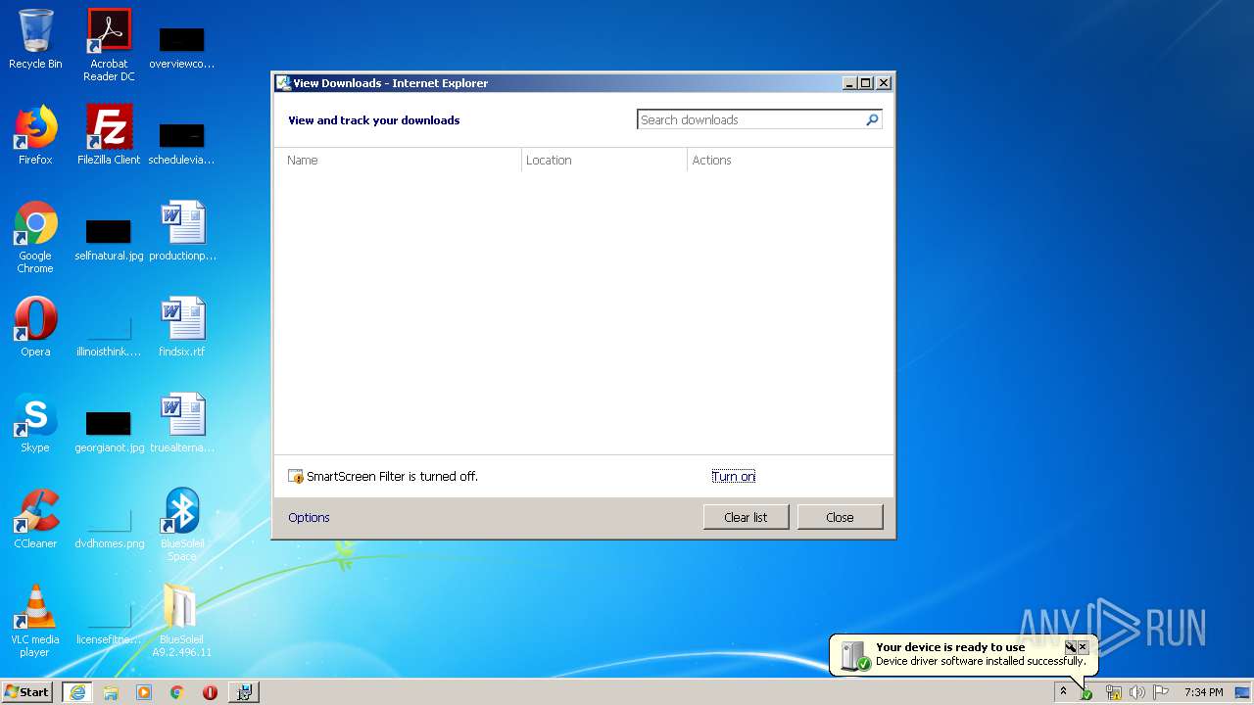Open Chrome from the taskbar

[177, 692]
